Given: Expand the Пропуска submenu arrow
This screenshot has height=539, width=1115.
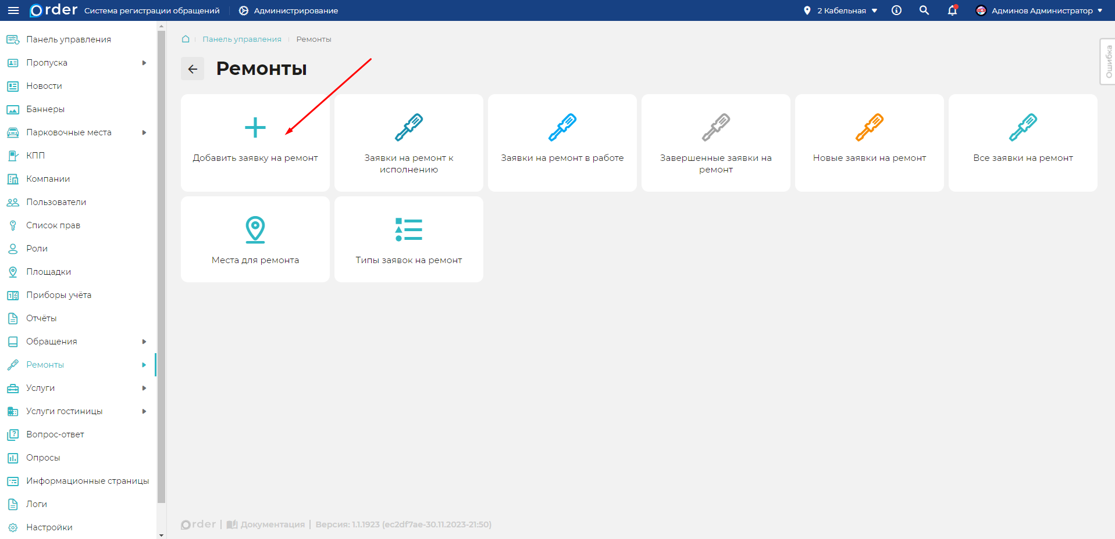Looking at the screenshot, I should 144,63.
